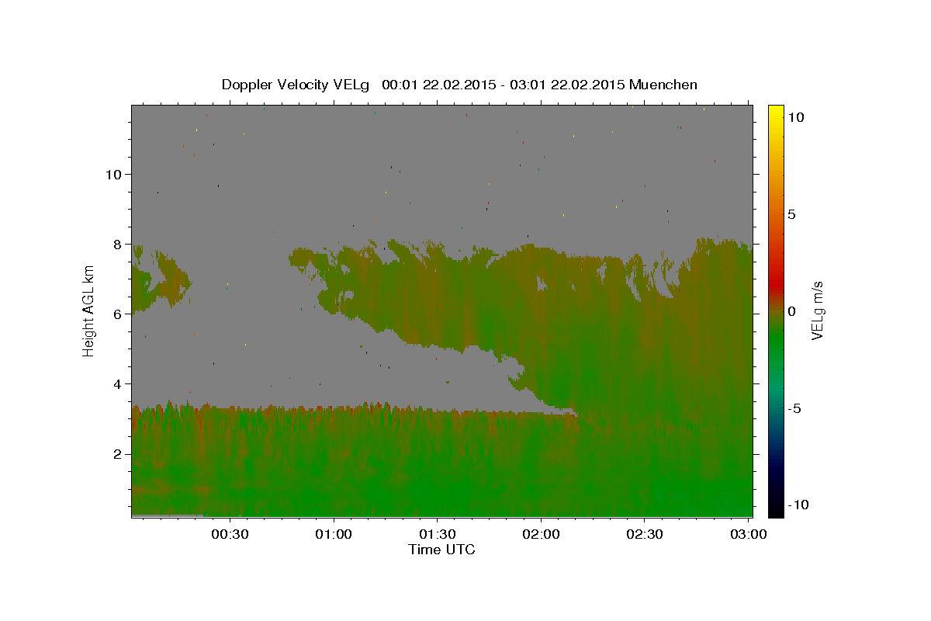Click the 02:00 time tick label
Viewport: 931px width, 621px height.
540,534
